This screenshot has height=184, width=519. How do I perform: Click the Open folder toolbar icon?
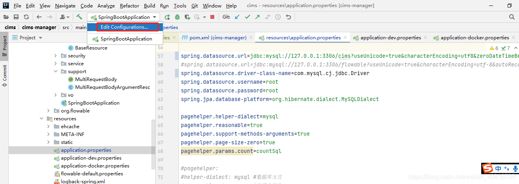click(6, 17)
